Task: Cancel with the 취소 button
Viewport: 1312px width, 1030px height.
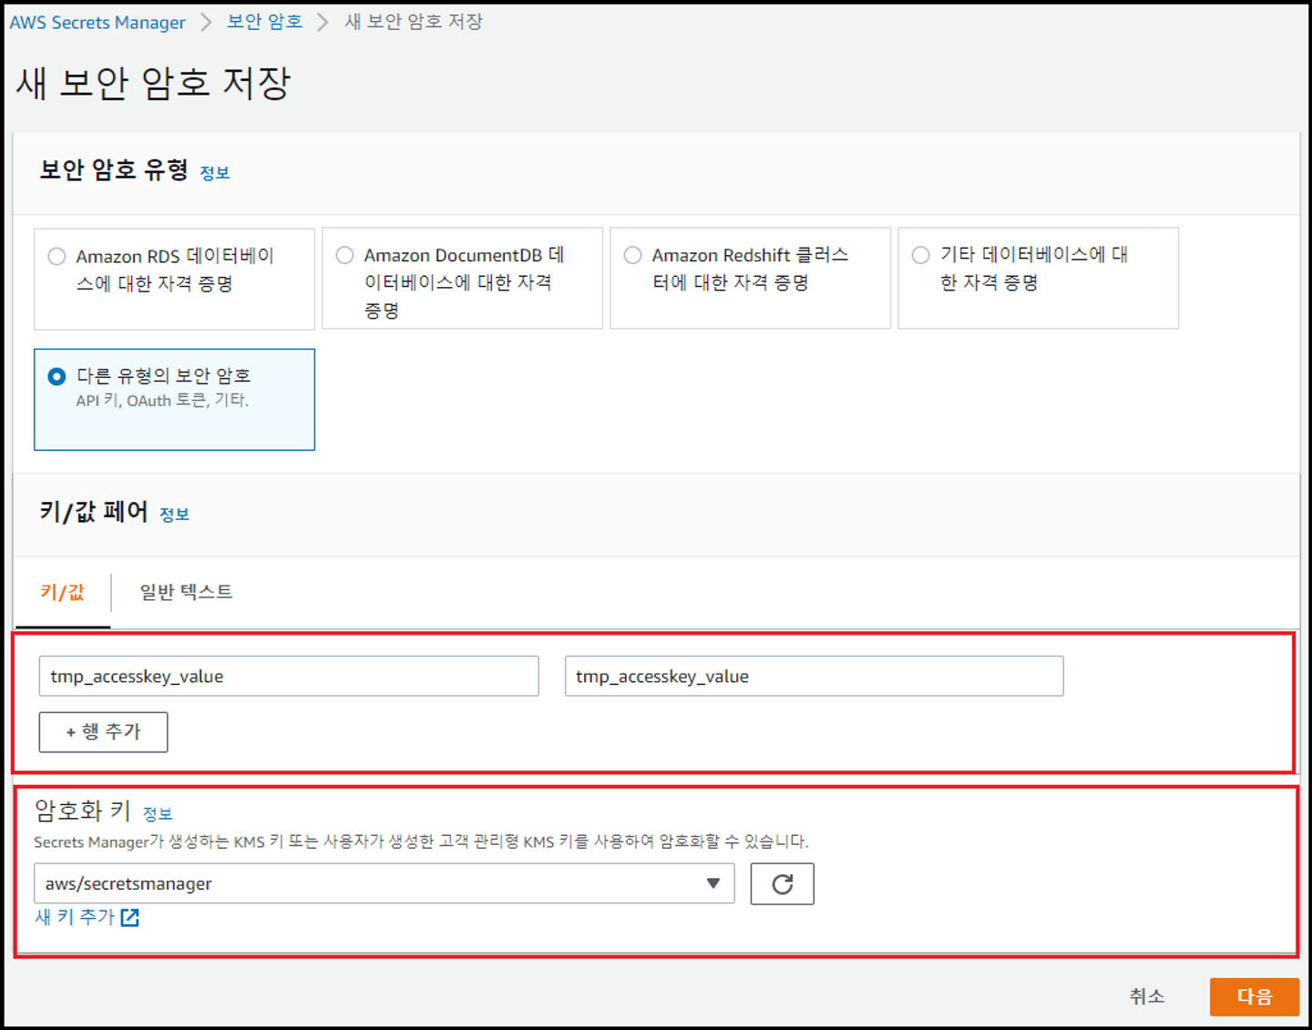Action: pyautogui.click(x=1146, y=996)
